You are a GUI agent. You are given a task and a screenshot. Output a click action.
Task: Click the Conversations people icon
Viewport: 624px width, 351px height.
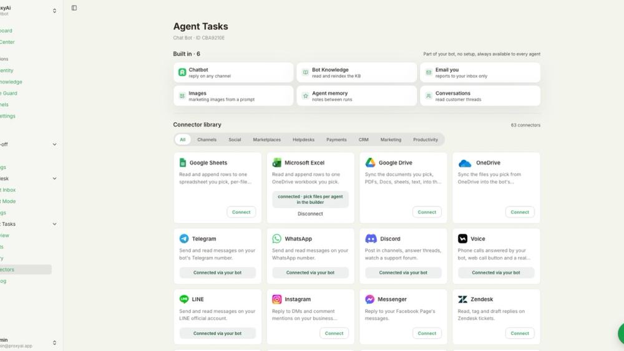[429, 96]
